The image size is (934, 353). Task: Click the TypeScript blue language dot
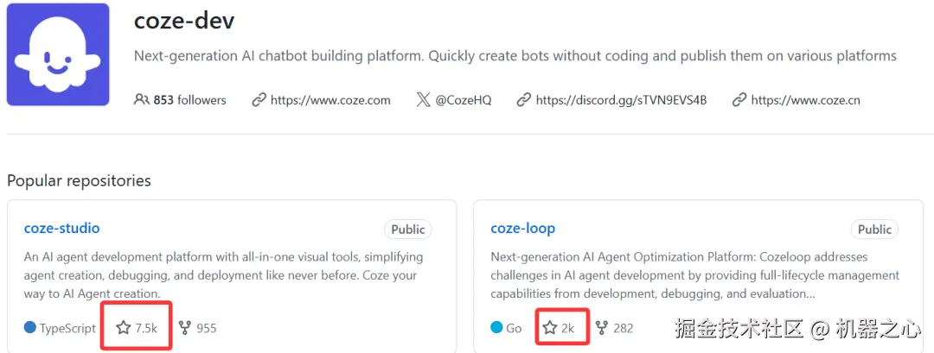point(30,328)
